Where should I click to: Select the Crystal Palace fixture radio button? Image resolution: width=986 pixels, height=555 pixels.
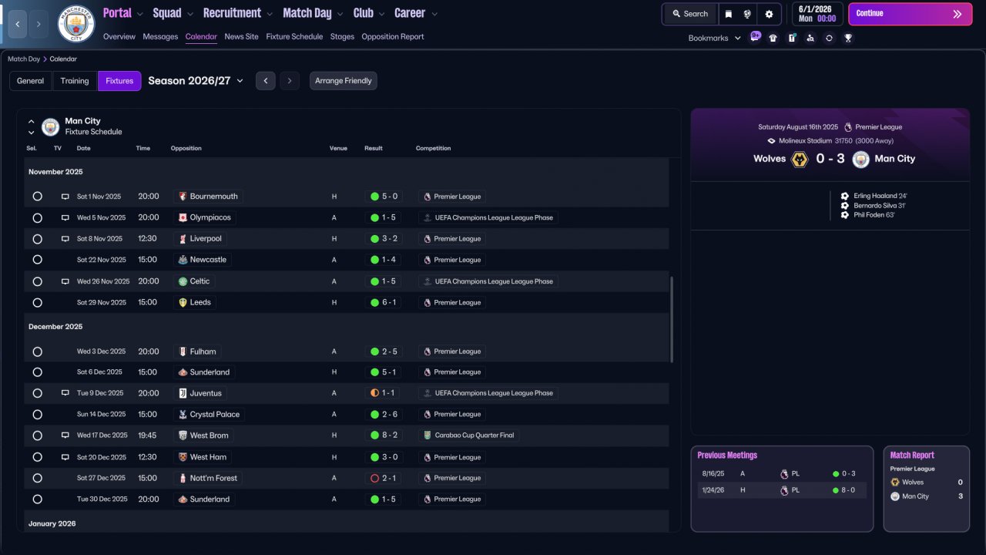click(x=37, y=415)
